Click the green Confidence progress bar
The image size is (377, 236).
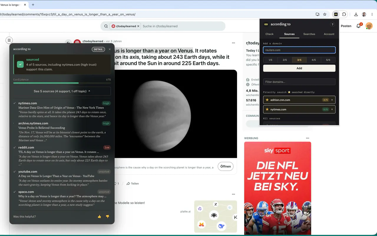(x=46, y=83)
